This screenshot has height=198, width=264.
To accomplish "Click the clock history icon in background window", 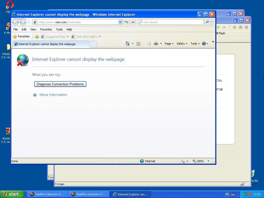I will (241, 27).
